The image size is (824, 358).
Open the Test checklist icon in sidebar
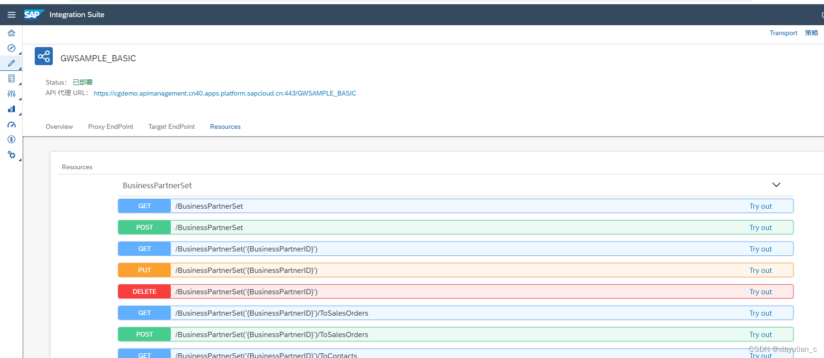11,78
